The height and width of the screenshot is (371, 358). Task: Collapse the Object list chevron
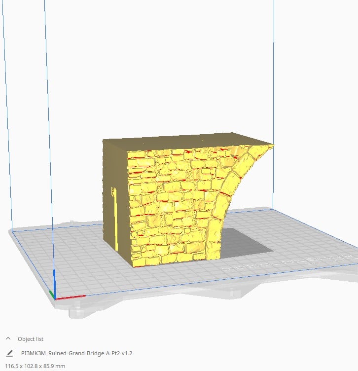pyautogui.click(x=8, y=339)
